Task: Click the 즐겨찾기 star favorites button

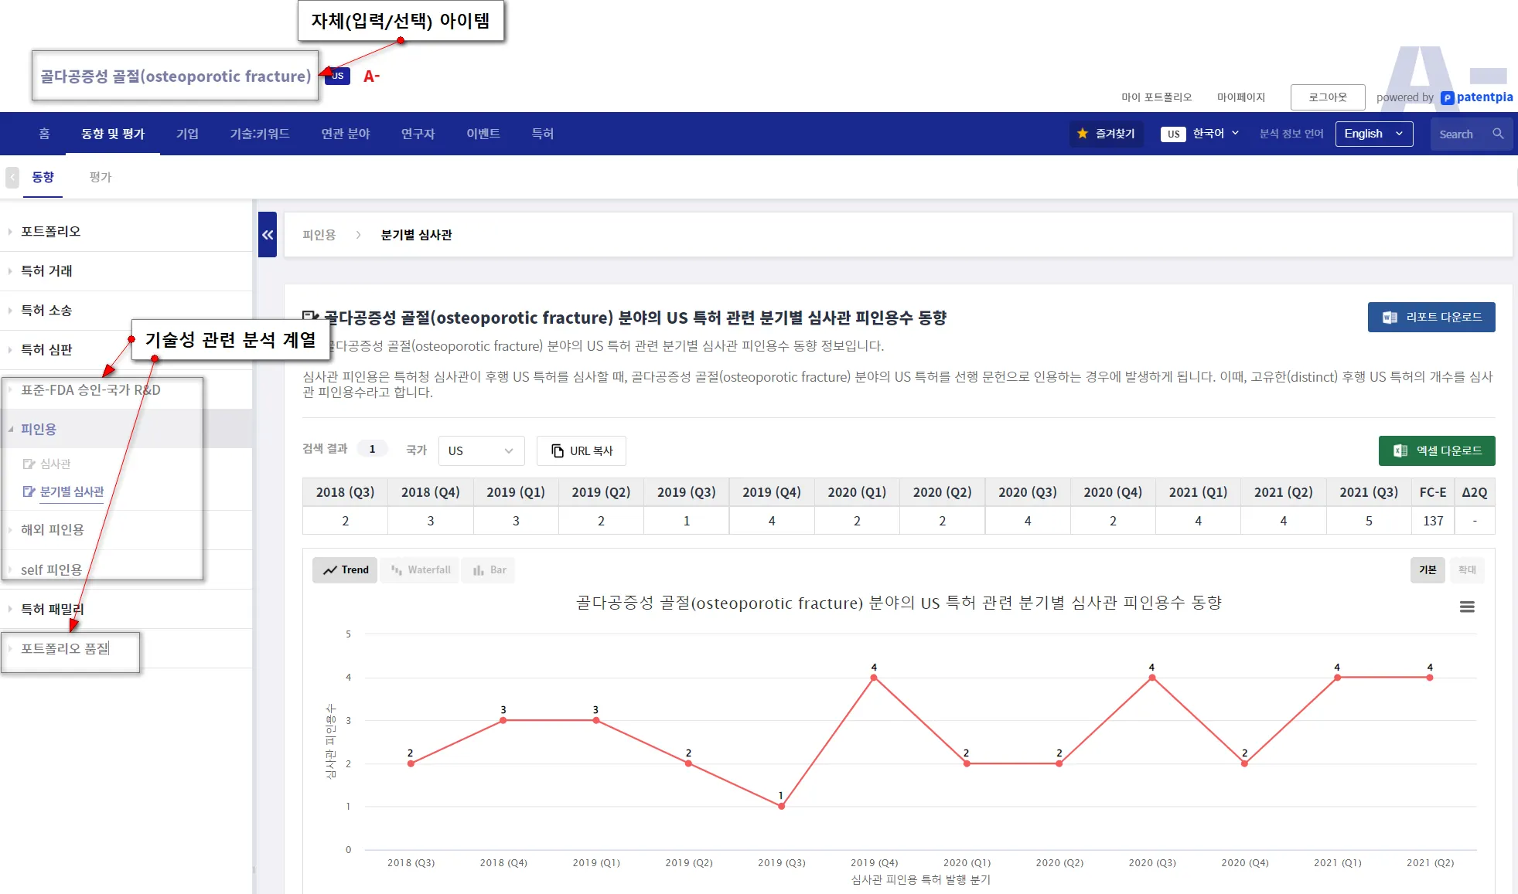Action: coord(1106,134)
